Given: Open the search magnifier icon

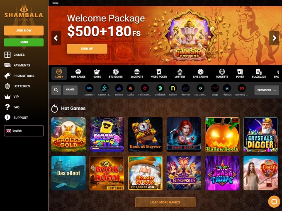Looking at the screenshot, I should (56, 90).
